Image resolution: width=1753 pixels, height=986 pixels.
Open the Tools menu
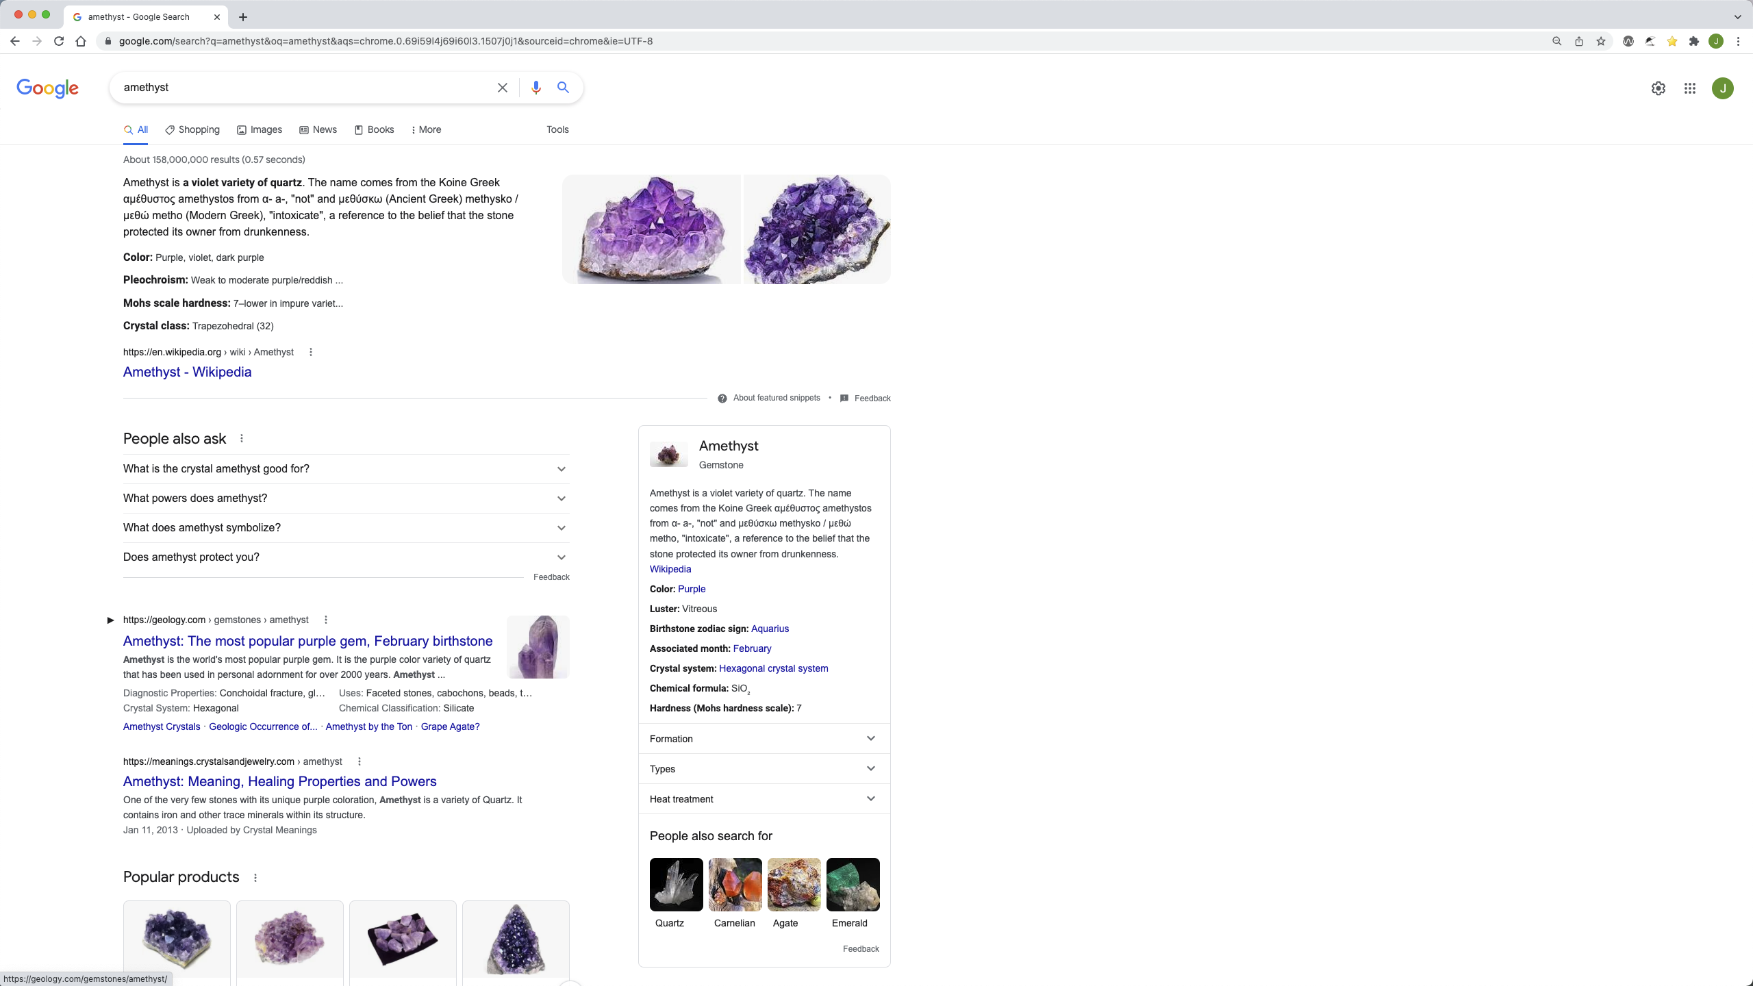[557, 129]
